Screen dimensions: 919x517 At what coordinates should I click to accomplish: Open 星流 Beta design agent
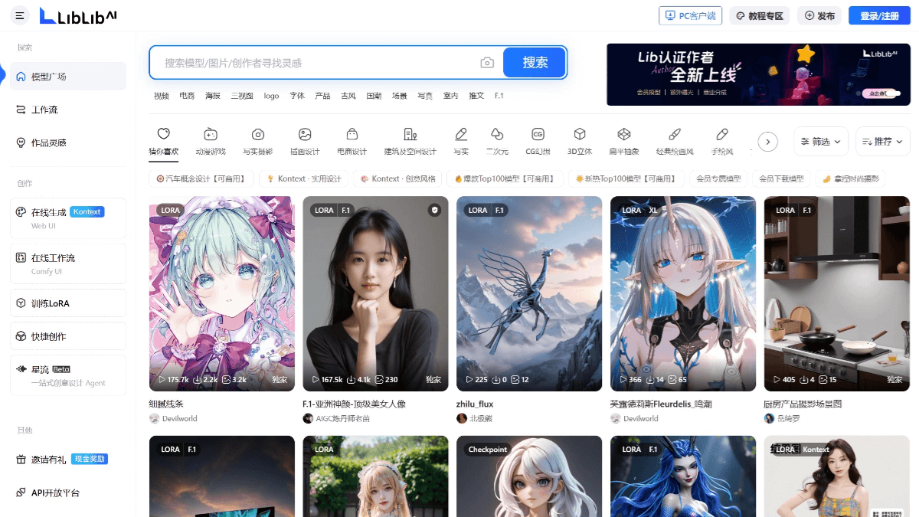(x=68, y=375)
